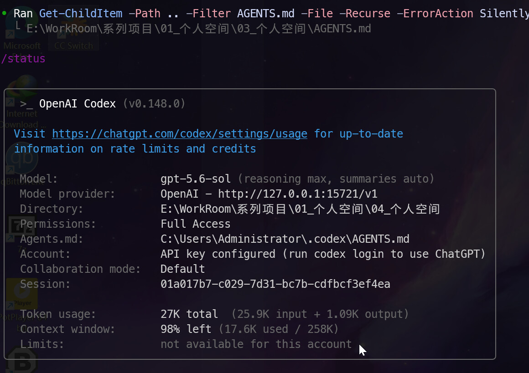Click the green bullet beside the Ran command
Screen dimensions: 529x373
4,13
